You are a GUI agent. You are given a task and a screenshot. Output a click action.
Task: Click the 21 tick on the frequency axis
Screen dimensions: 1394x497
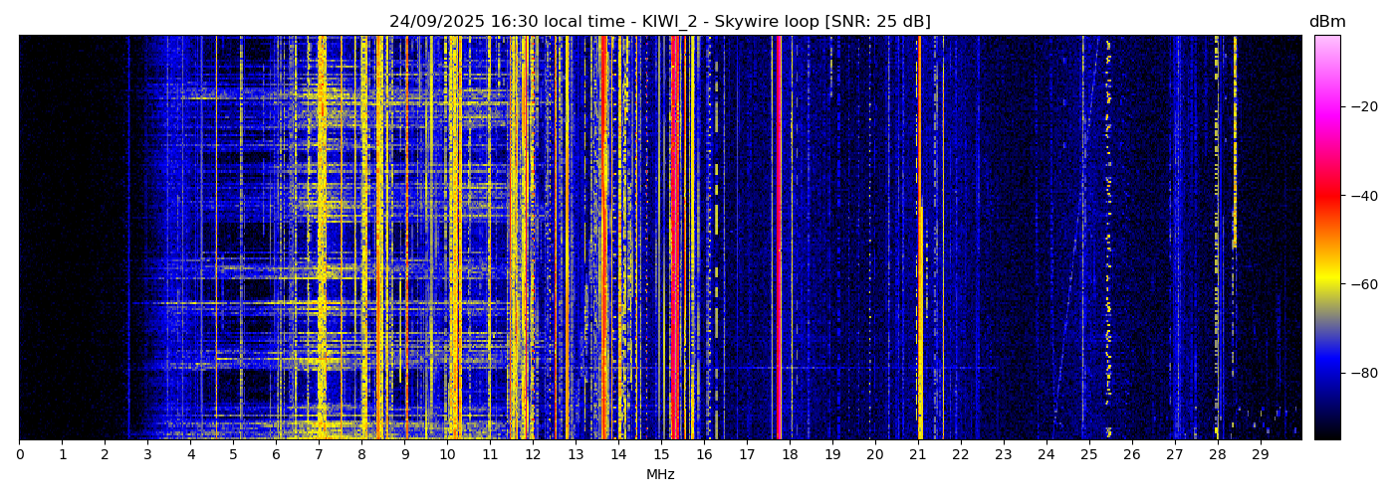coord(917,454)
